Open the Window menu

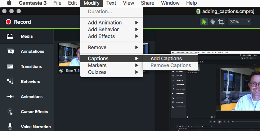(170, 3)
